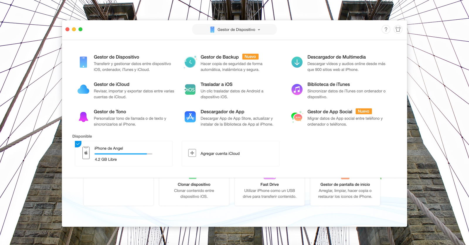Click the Clonar dispositivo description text

tap(194, 193)
